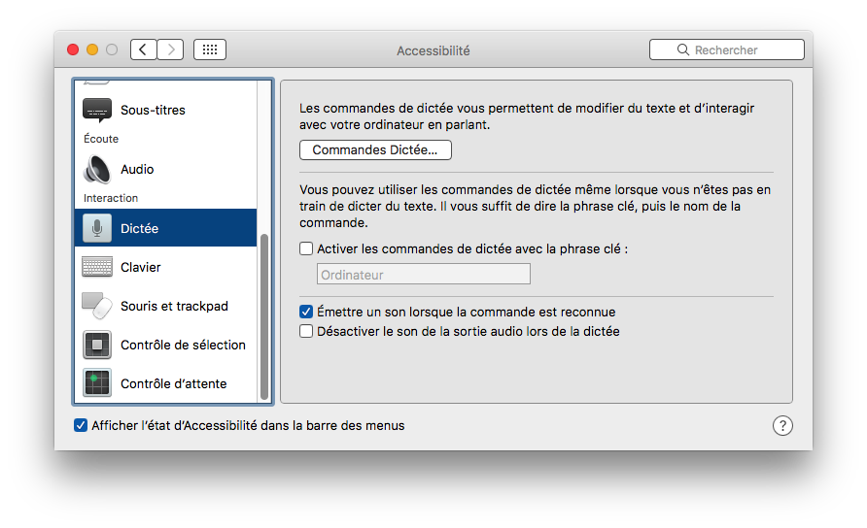Uncheck Émettre un son lorsque la commande est reconnue

(307, 313)
